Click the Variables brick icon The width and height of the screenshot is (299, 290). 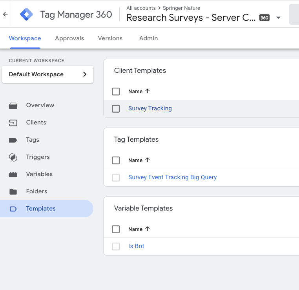click(x=13, y=175)
